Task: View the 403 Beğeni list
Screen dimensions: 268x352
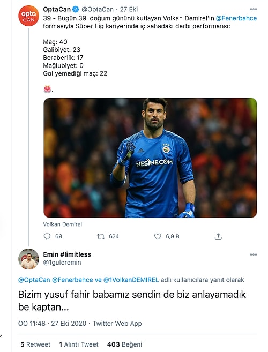Action: 124,344
